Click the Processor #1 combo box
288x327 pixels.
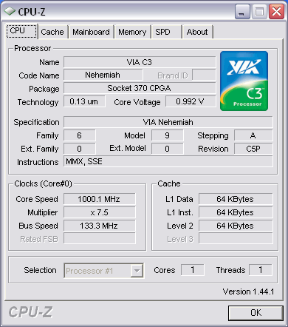point(104,271)
